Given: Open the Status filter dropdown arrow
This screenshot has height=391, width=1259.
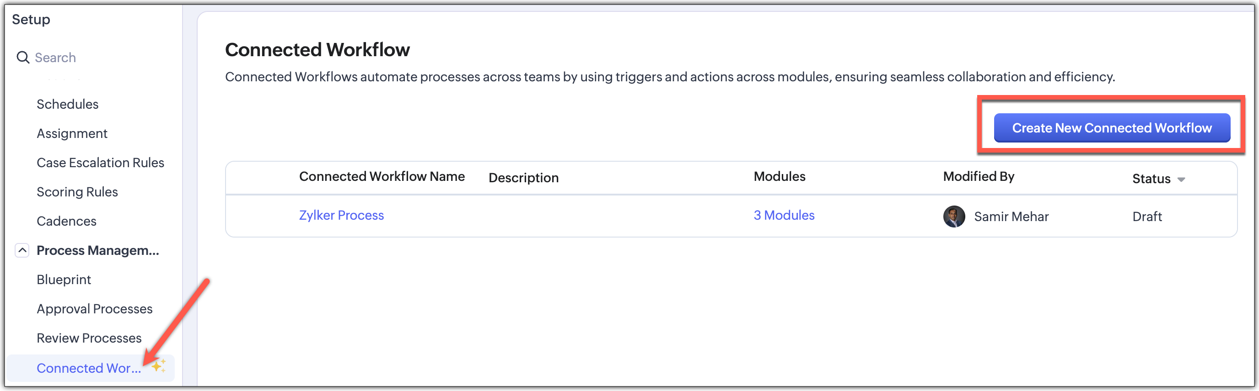Looking at the screenshot, I should (x=1181, y=180).
